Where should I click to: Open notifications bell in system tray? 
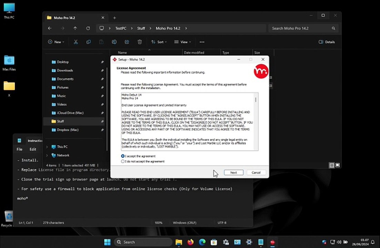(373, 242)
